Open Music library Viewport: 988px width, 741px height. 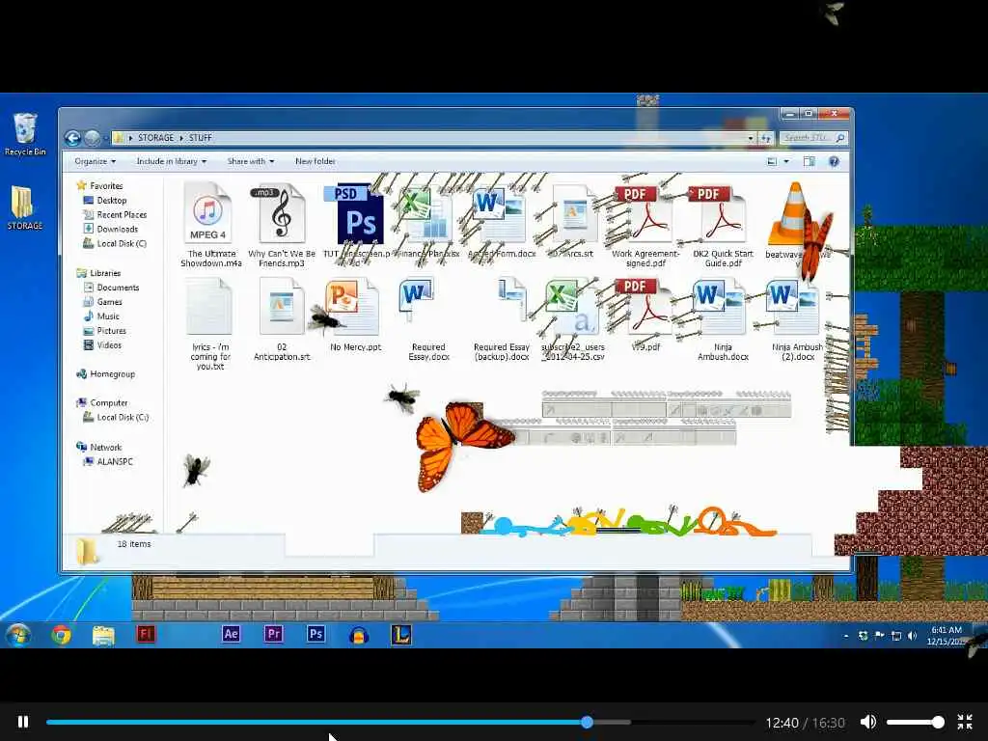(108, 316)
